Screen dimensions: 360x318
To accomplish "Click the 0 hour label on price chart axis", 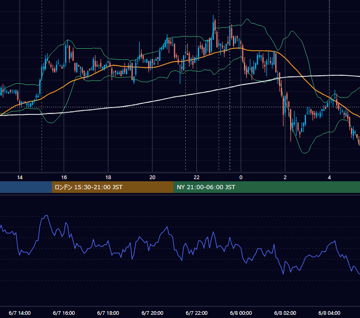I will (241, 178).
